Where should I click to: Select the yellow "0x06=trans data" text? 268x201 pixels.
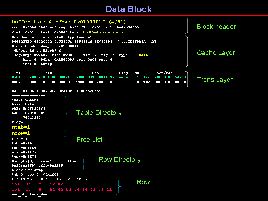click(103, 32)
